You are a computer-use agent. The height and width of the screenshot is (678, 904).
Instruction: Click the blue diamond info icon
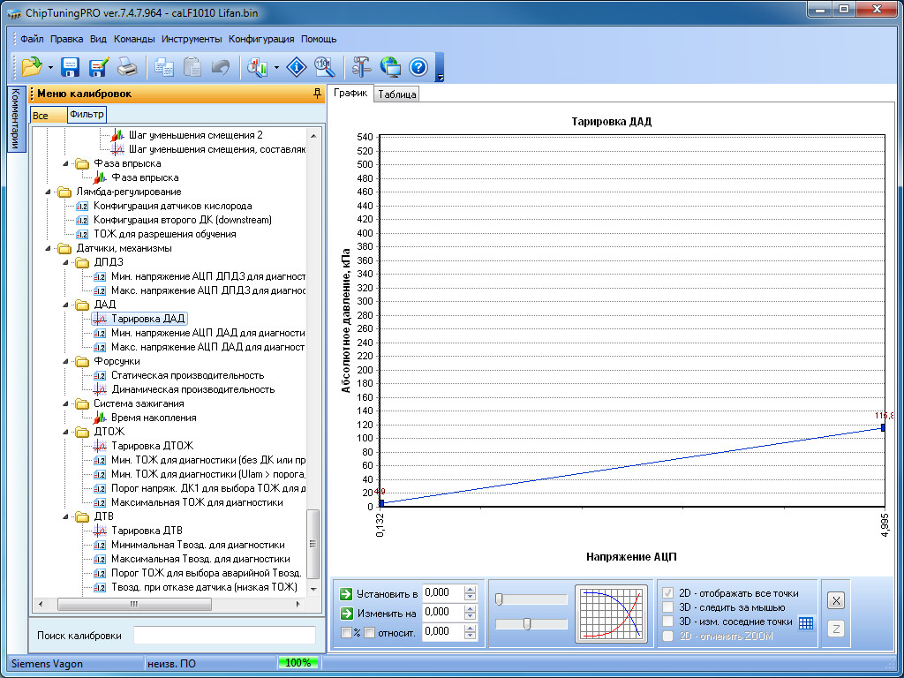tap(298, 66)
